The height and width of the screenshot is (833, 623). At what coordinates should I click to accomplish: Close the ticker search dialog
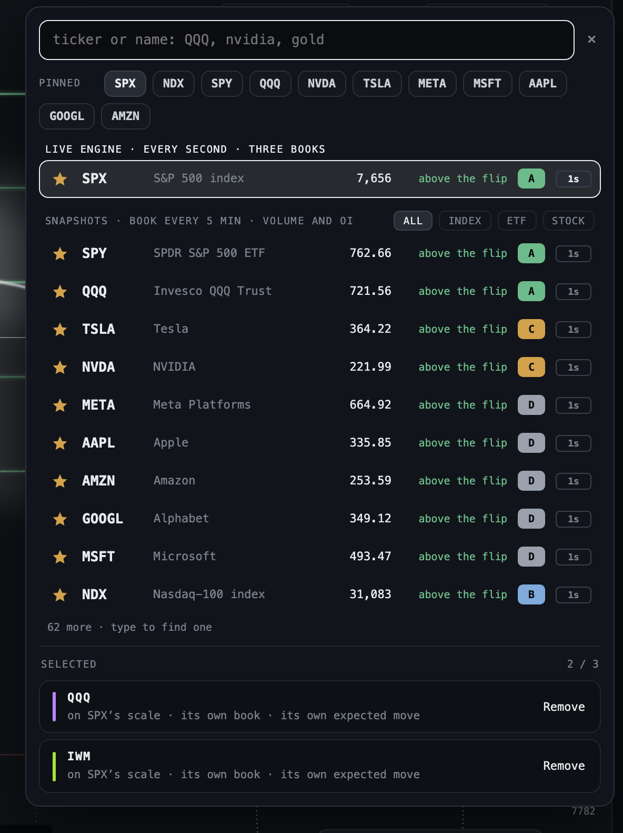591,39
